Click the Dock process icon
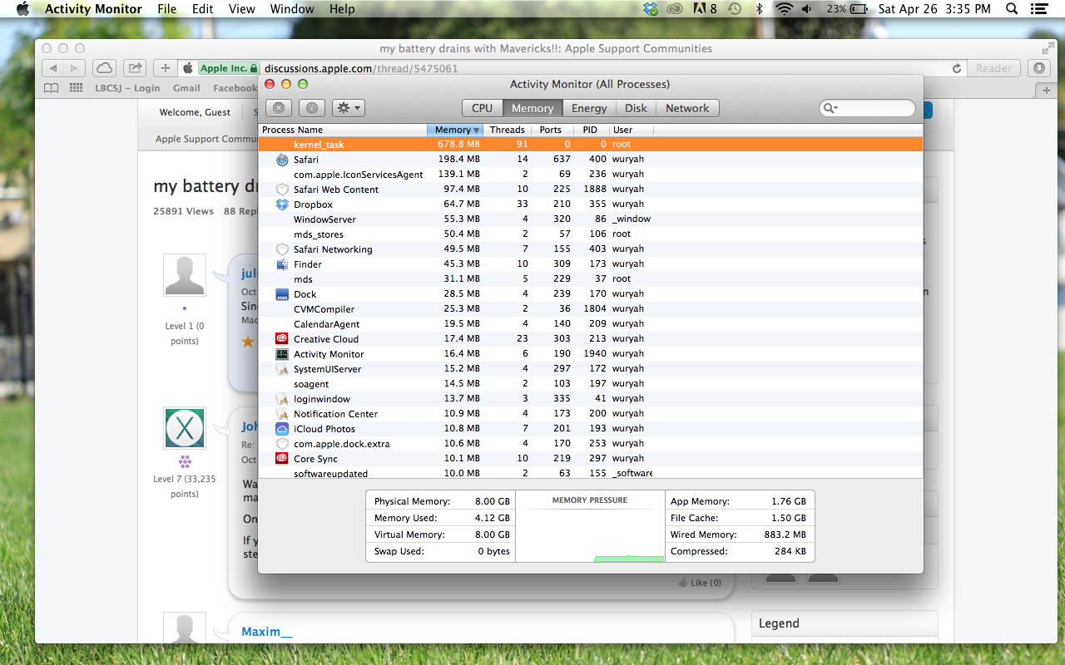 tap(282, 294)
